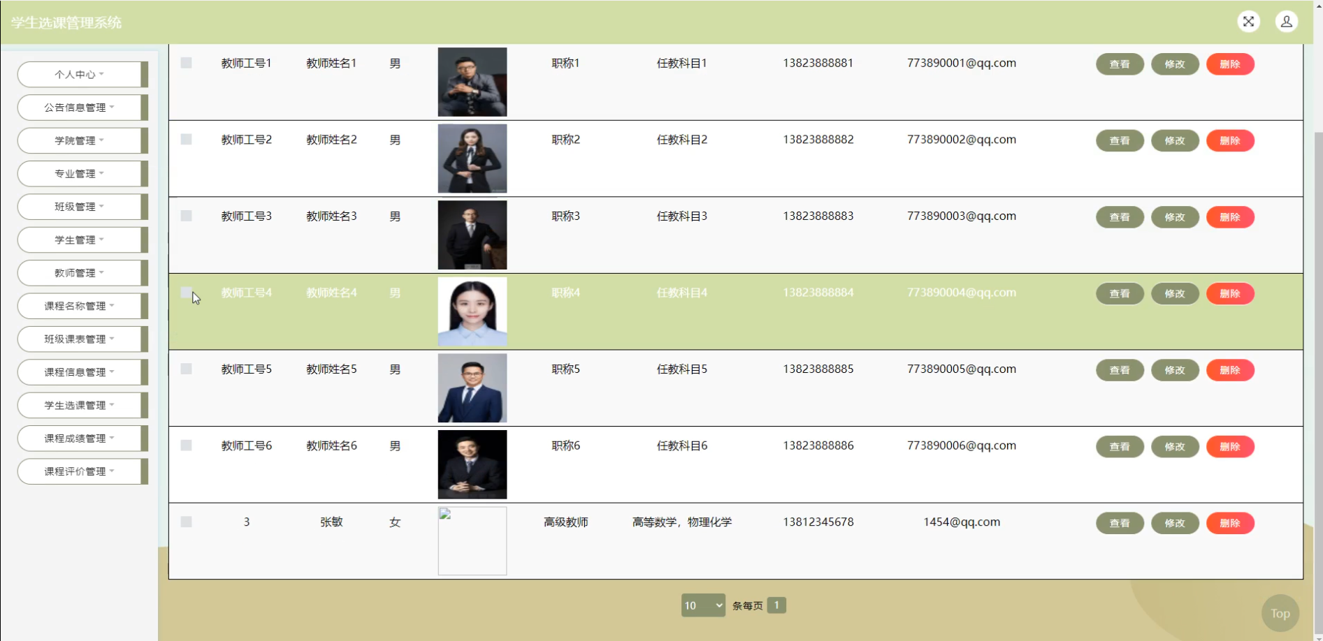Click 修改 for teacher 张敏
Viewport: 1323px width, 641px height.
tap(1175, 523)
